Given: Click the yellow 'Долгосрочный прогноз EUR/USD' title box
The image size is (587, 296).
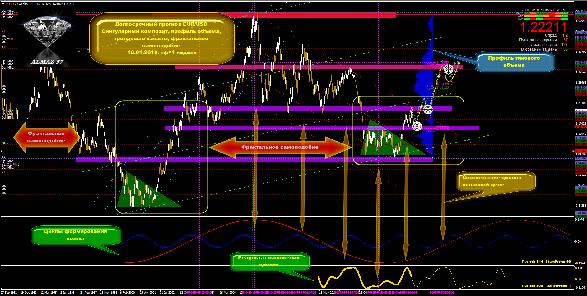Looking at the screenshot, I should coord(161,38).
